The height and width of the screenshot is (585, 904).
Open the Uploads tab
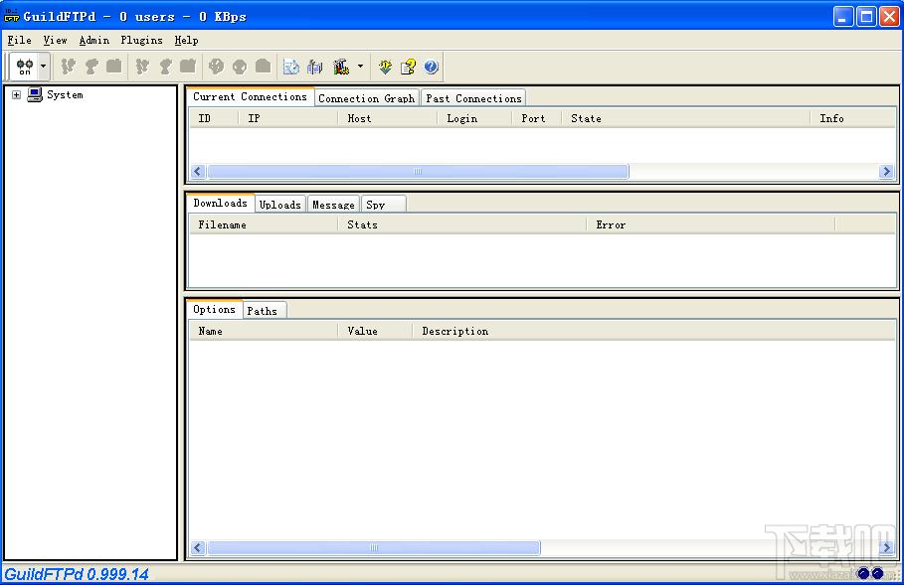click(x=279, y=205)
